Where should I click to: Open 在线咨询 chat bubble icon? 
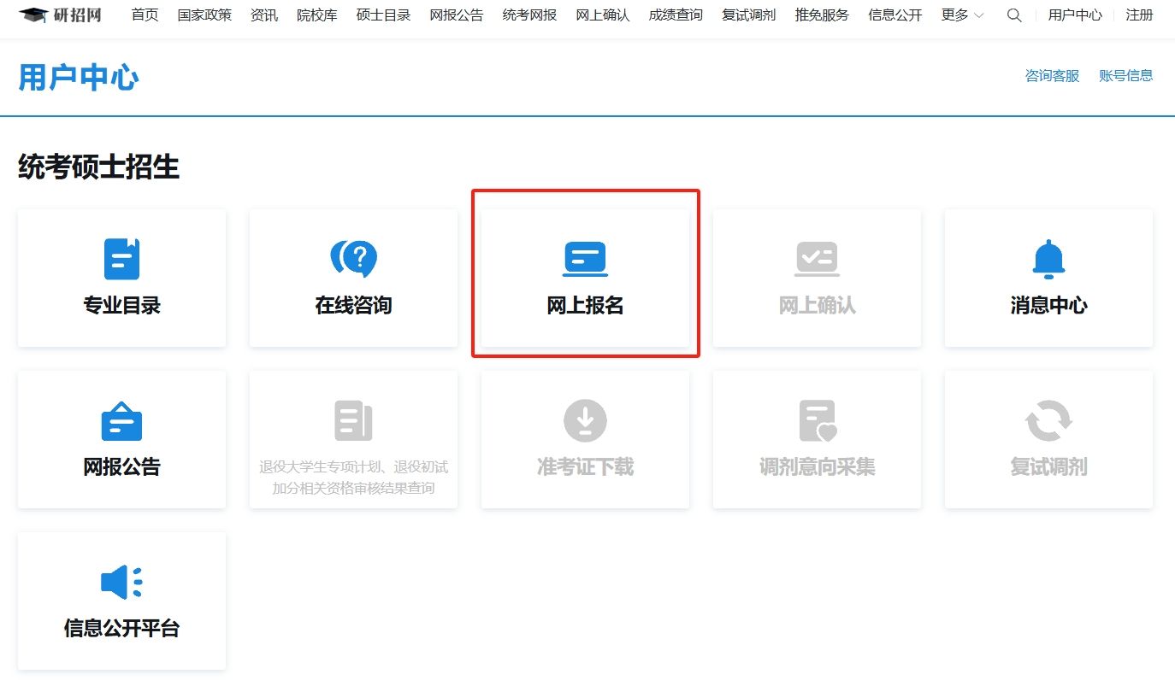353,258
